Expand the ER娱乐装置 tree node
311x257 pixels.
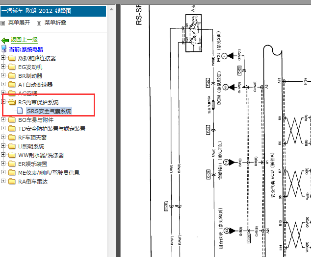pyautogui.click(x=3, y=164)
